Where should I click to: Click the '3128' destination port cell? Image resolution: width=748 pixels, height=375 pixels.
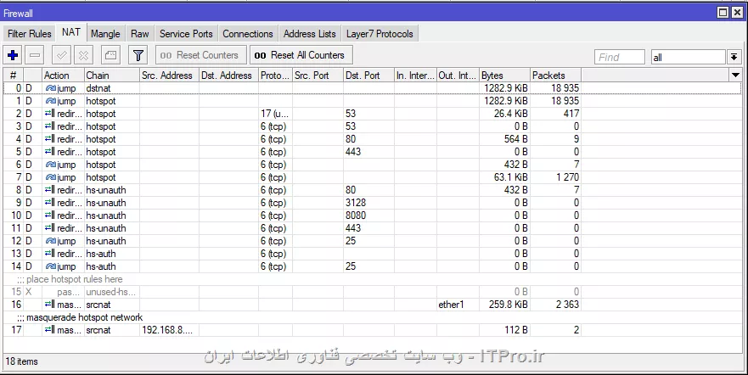[x=368, y=203]
